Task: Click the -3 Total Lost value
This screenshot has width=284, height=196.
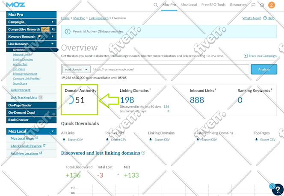Action: point(100,175)
